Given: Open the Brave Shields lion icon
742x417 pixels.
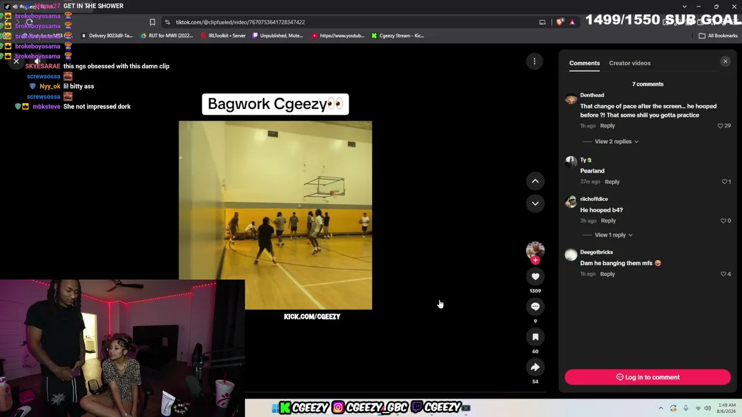Looking at the screenshot, I should pyautogui.click(x=559, y=22).
